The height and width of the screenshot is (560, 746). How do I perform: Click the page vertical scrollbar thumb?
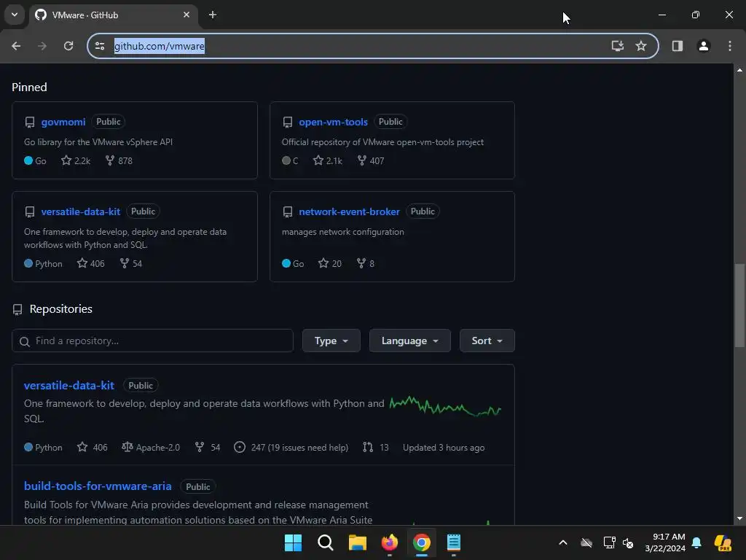point(739,306)
